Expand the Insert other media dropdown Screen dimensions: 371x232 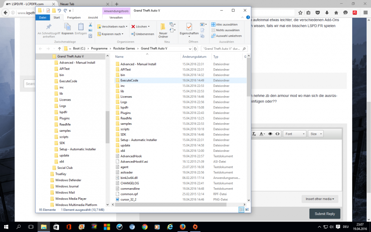click(319, 199)
